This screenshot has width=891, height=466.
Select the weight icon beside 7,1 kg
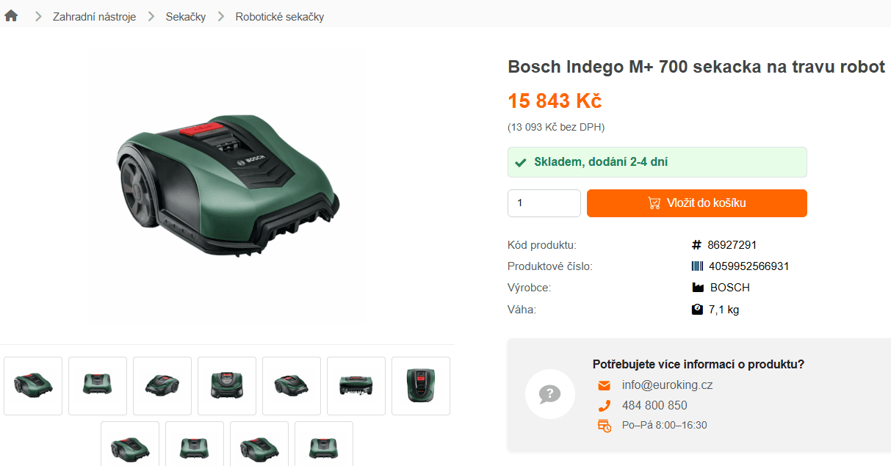click(x=696, y=309)
